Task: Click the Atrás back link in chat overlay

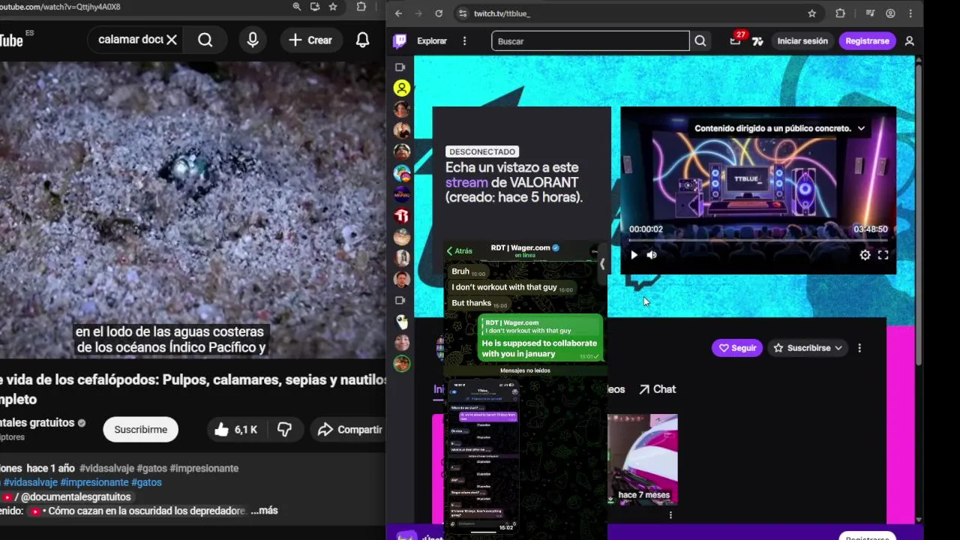Action: tap(460, 251)
